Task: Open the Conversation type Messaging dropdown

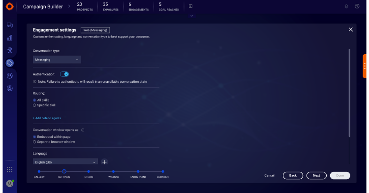Action: click(x=57, y=60)
